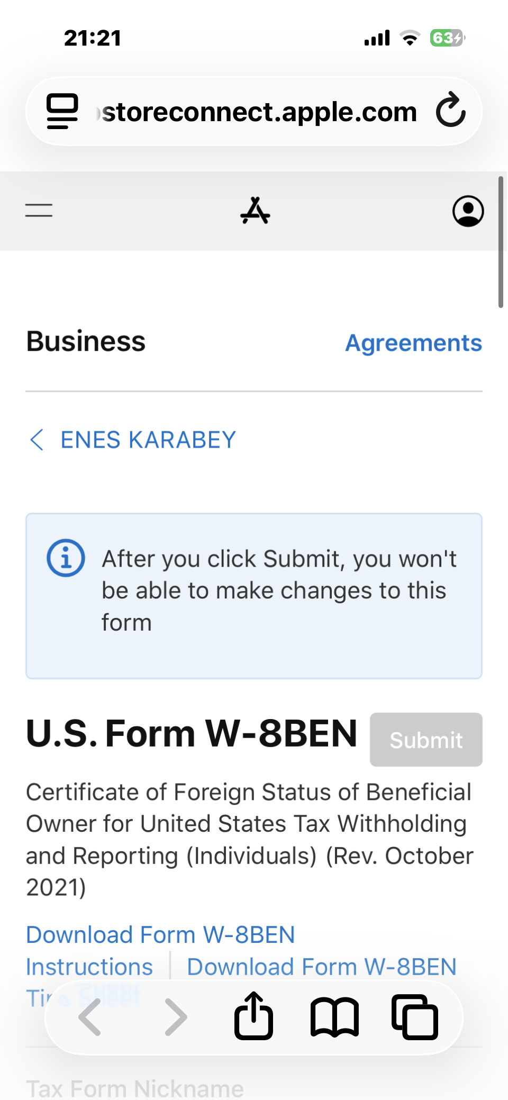
Task: Open Download Form W-8BEN Instructions link
Action: [160, 935]
